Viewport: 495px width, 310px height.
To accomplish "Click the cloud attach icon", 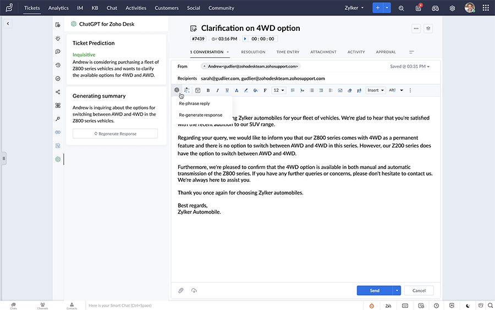I will click(x=194, y=290).
